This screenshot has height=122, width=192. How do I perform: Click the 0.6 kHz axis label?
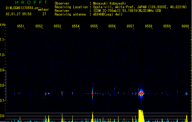(2, 116)
